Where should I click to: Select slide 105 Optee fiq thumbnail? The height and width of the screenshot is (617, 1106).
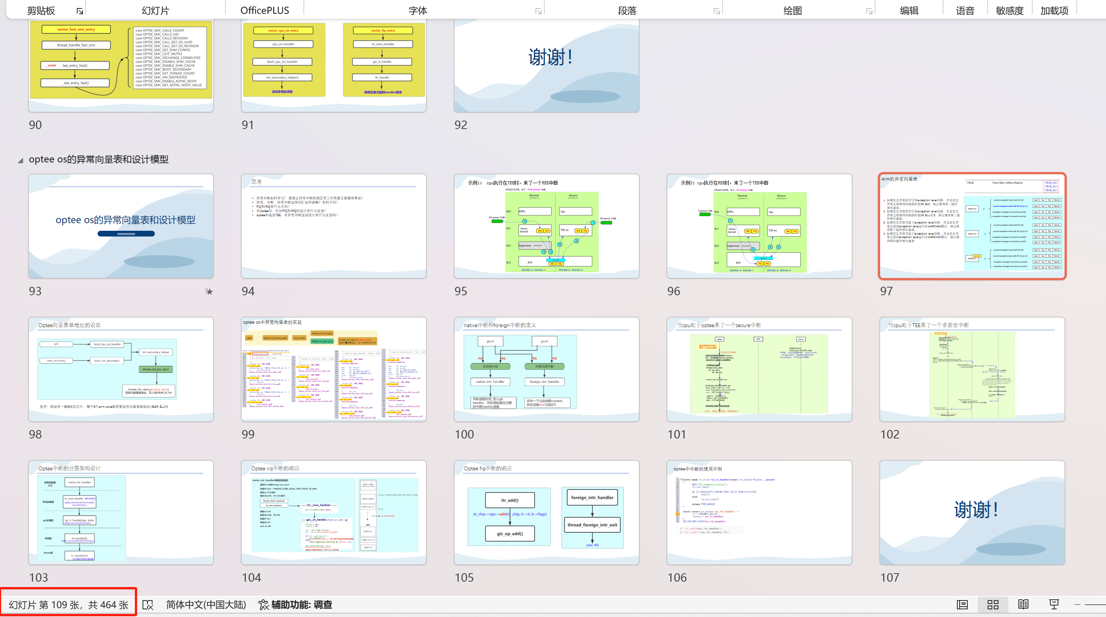click(x=546, y=513)
